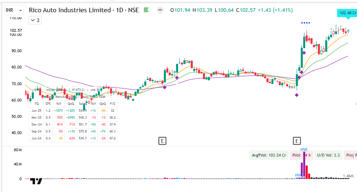The height and width of the screenshot is (192, 357).
Task: Click the 551.7 sales cell
Action: pos(83,124)
